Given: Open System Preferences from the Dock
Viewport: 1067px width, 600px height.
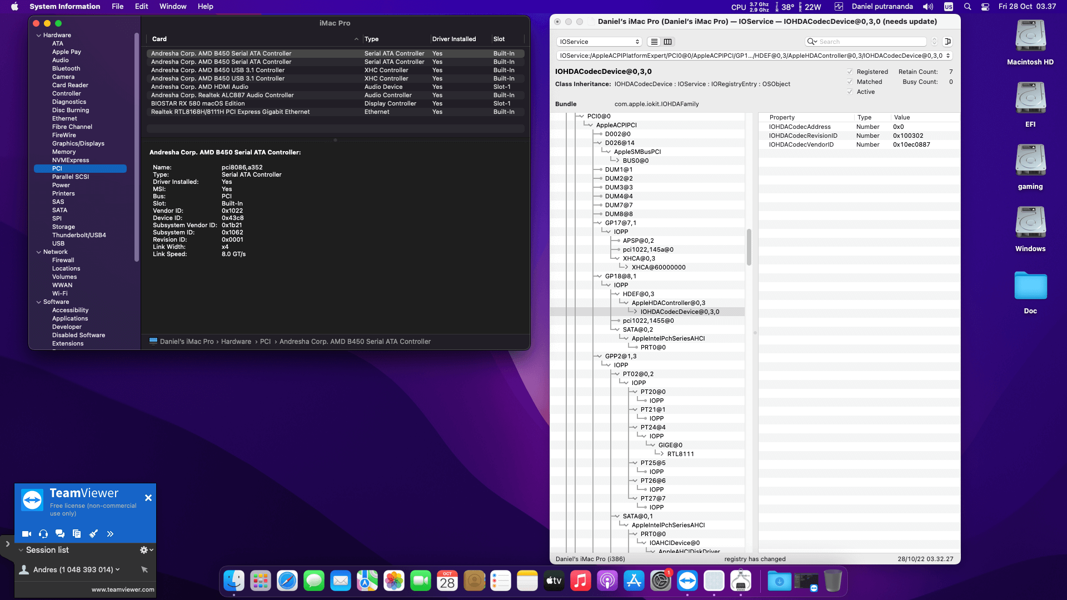Looking at the screenshot, I should pos(661,581).
